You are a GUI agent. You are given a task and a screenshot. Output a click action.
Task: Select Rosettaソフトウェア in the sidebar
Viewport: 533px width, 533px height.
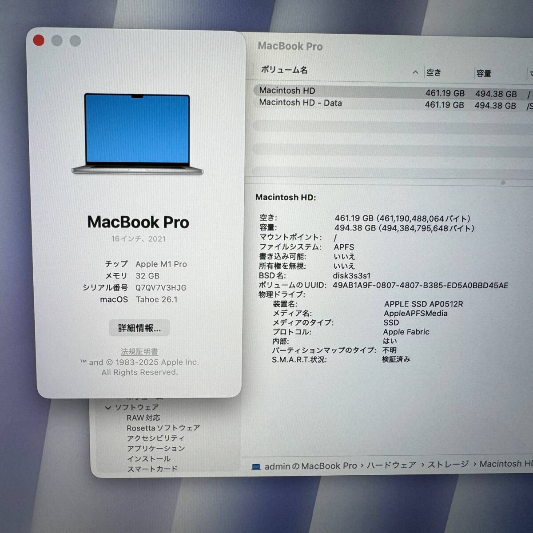click(163, 428)
